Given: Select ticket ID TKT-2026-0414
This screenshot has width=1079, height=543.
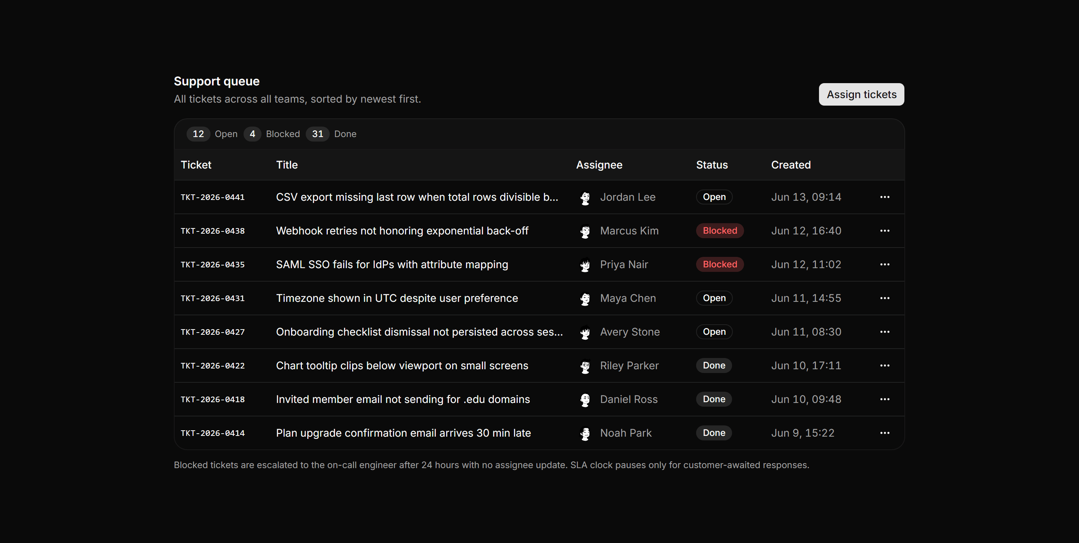Looking at the screenshot, I should (x=213, y=433).
